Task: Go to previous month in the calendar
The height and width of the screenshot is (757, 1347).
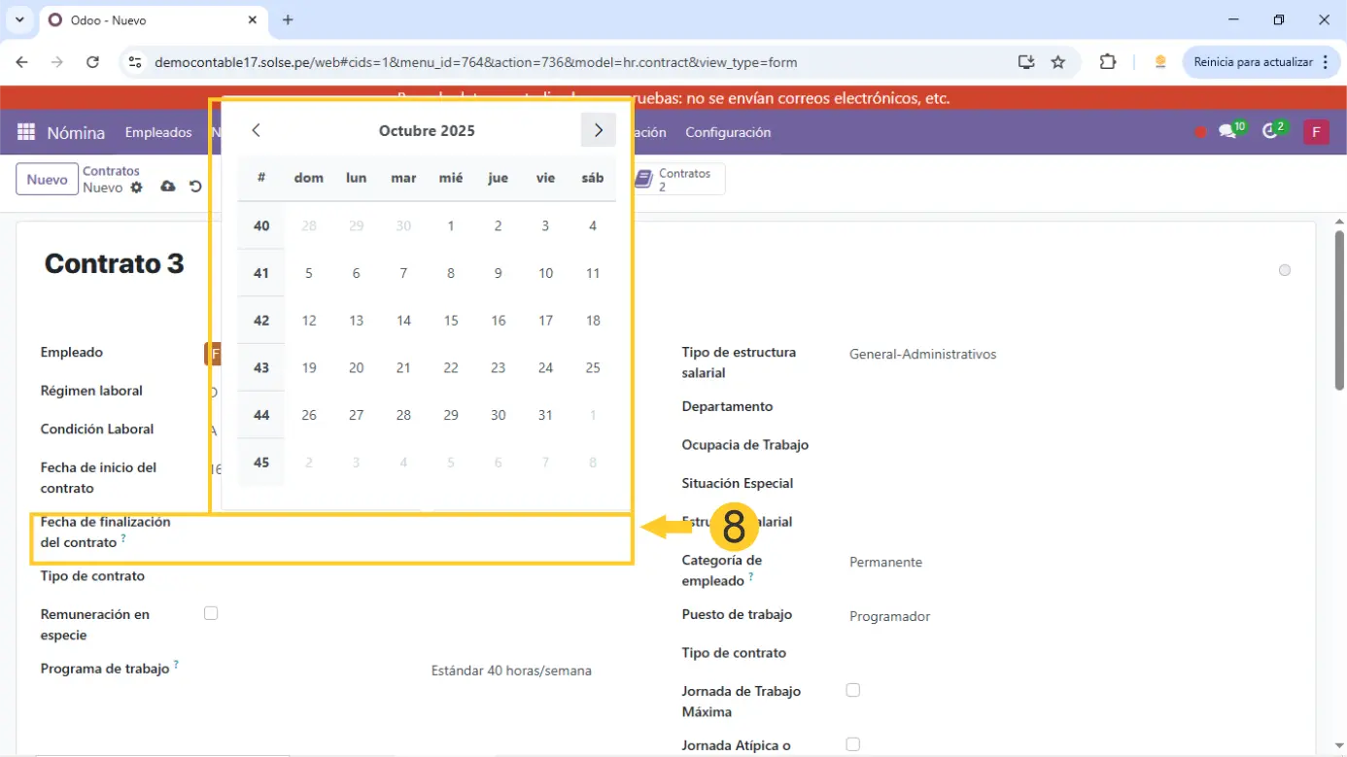Action: (x=257, y=130)
